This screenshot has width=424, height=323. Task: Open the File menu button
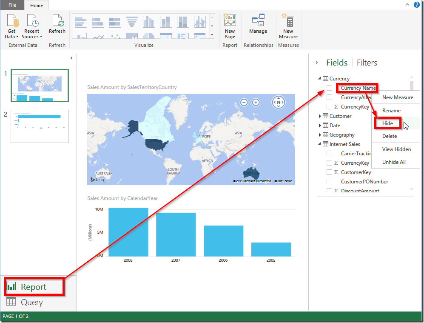[12, 5]
